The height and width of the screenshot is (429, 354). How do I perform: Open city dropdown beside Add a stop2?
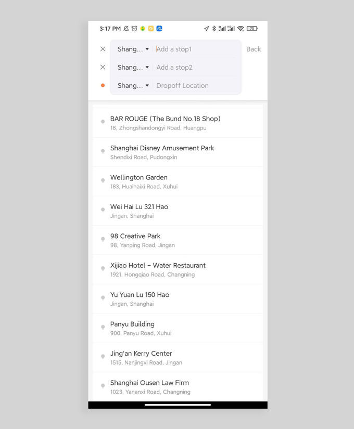pos(133,67)
